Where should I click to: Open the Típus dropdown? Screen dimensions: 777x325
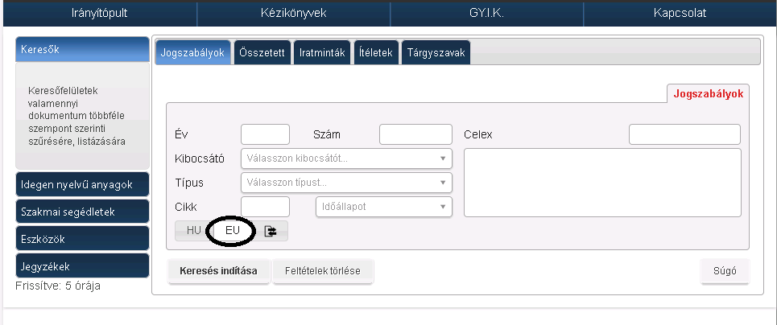coord(346,183)
